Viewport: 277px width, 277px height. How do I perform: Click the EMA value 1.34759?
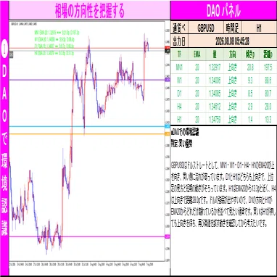tap(215, 120)
